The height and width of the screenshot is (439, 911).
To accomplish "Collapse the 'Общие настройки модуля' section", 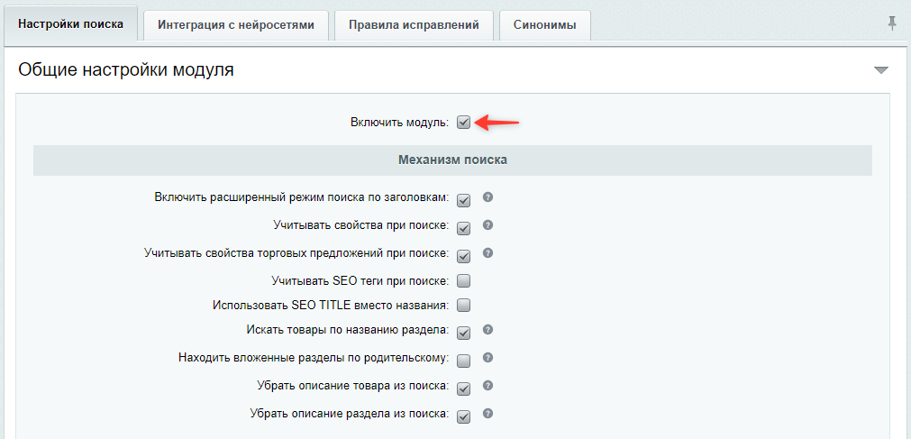I will 881,70.
